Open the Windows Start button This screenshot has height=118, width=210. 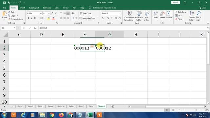coord(4,115)
